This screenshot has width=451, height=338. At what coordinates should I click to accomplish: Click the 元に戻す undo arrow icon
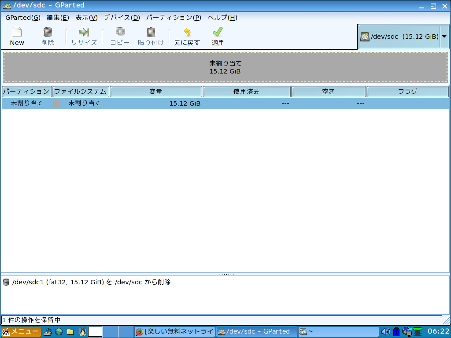pyautogui.click(x=187, y=32)
